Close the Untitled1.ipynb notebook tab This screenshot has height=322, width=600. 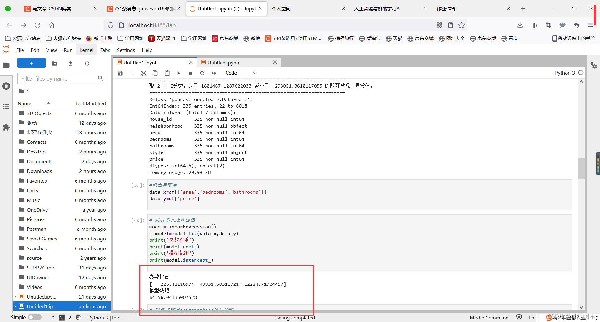(x=191, y=63)
